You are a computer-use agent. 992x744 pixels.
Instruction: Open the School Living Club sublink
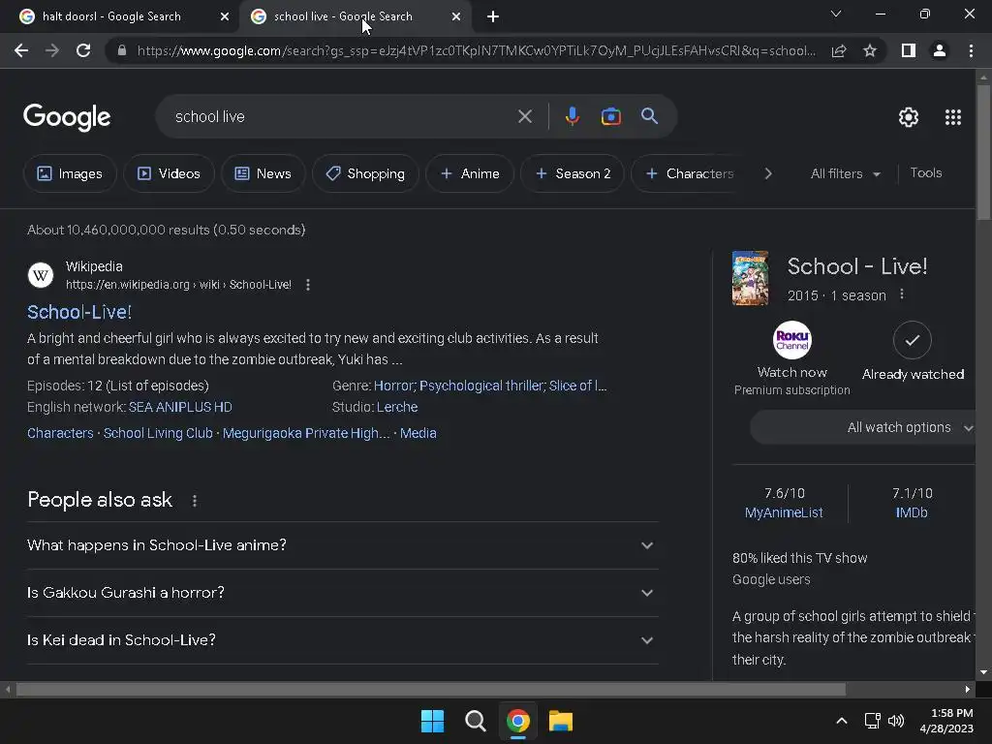pyautogui.click(x=158, y=433)
